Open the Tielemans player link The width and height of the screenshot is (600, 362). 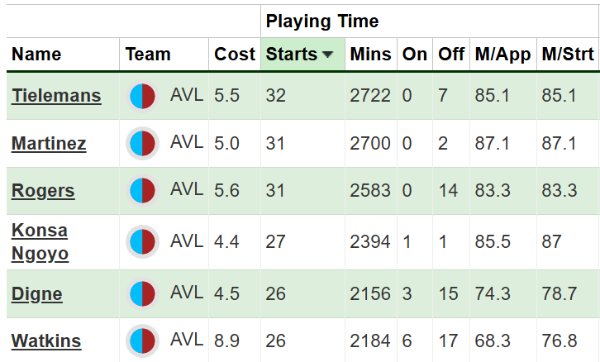point(56,96)
